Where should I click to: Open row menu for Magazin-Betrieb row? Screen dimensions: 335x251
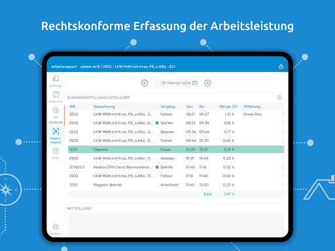(x=283, y=185)
